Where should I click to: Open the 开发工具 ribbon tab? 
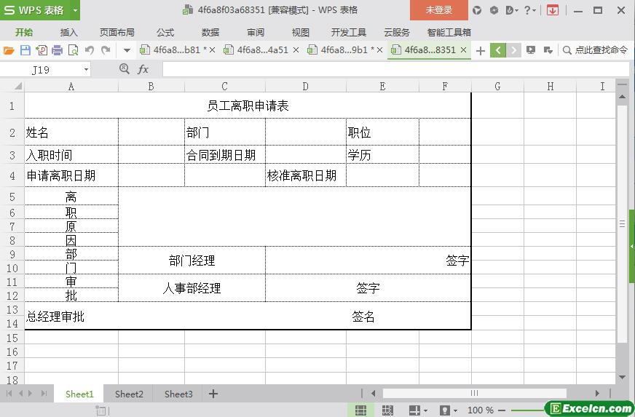pyautogui.click(x=348, y=33)
